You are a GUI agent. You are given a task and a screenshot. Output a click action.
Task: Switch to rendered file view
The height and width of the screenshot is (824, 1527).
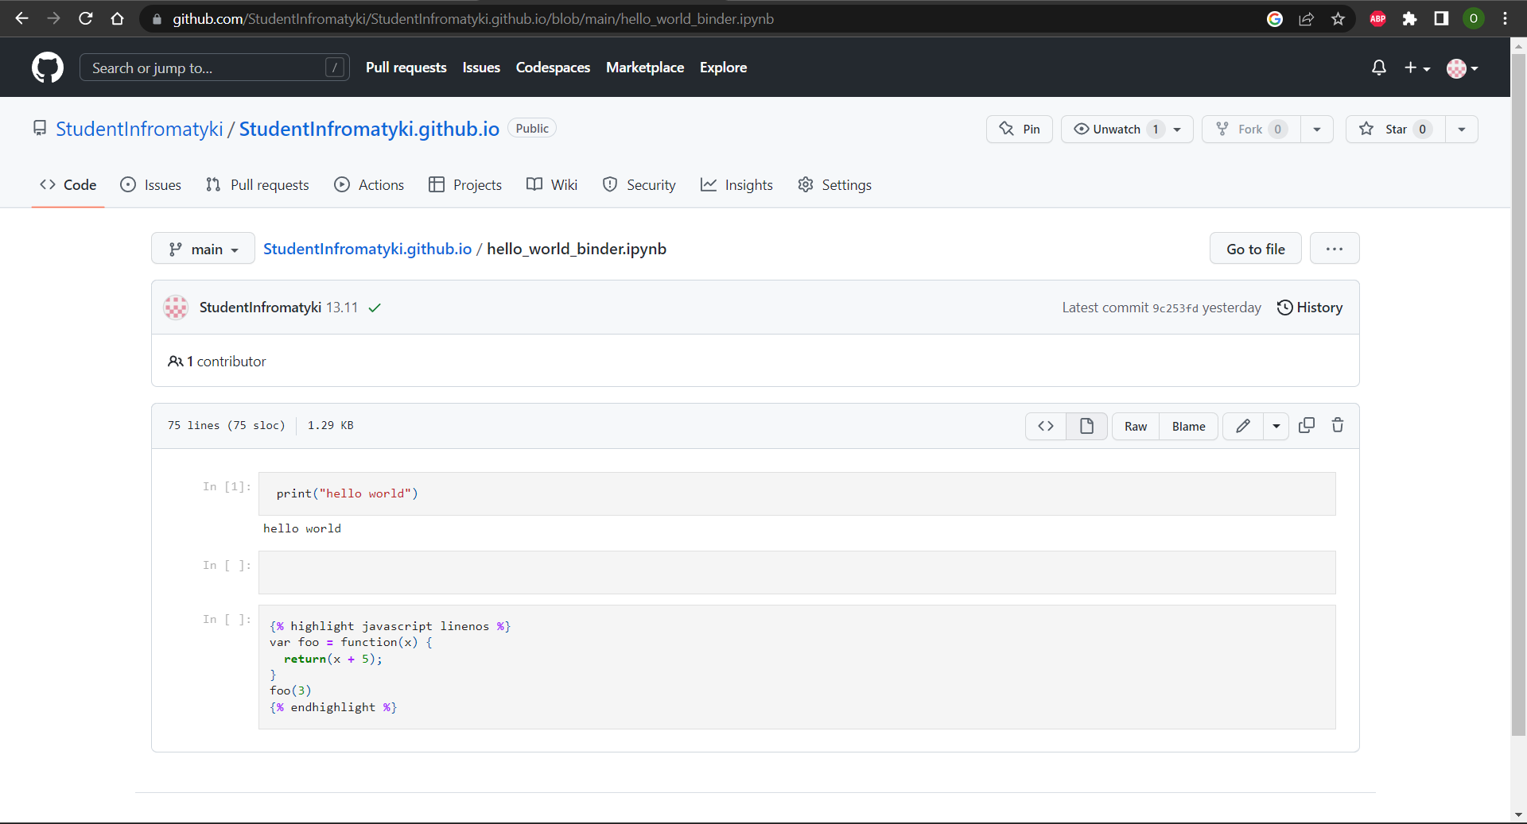1086,426
